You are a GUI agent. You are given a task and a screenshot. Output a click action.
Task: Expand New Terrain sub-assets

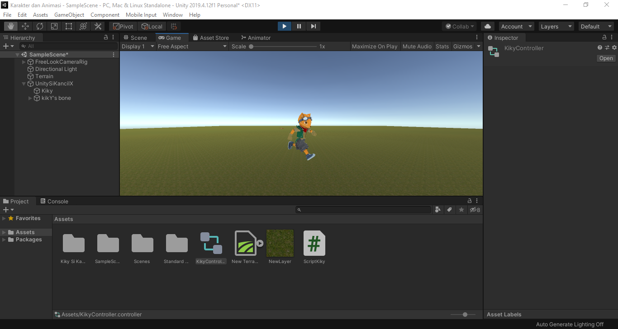[260, 243]
